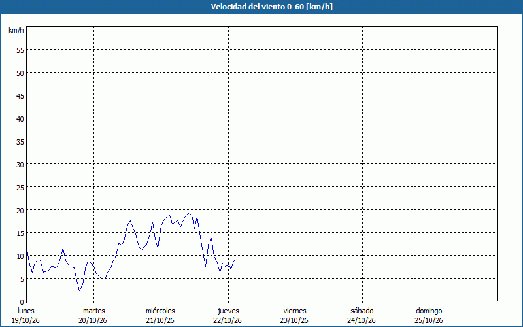Click the wind line's lowest dip near 2 km/h
This screenshot has height=327, width=523.
[x=79, y=290]
